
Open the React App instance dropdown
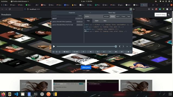[x=112, y=13]
